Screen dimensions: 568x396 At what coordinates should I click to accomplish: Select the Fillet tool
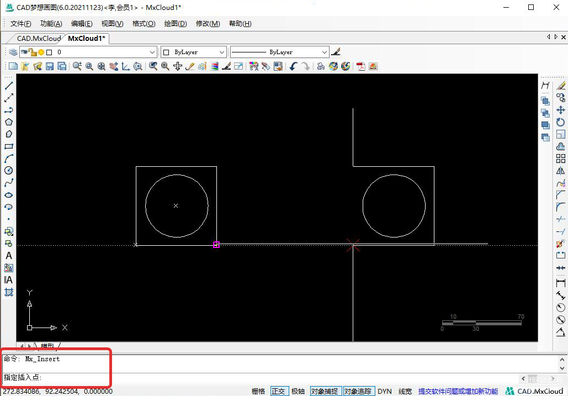click(561, 207)
